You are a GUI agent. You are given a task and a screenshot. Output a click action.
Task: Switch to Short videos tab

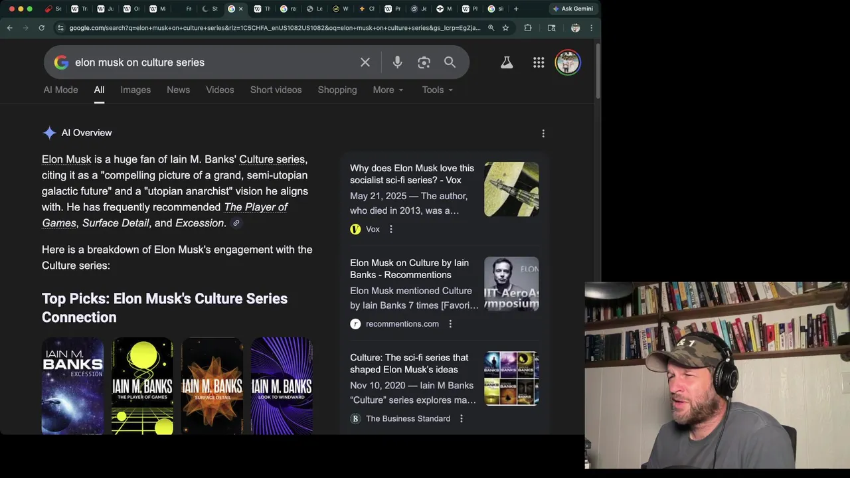pos(276,90)
